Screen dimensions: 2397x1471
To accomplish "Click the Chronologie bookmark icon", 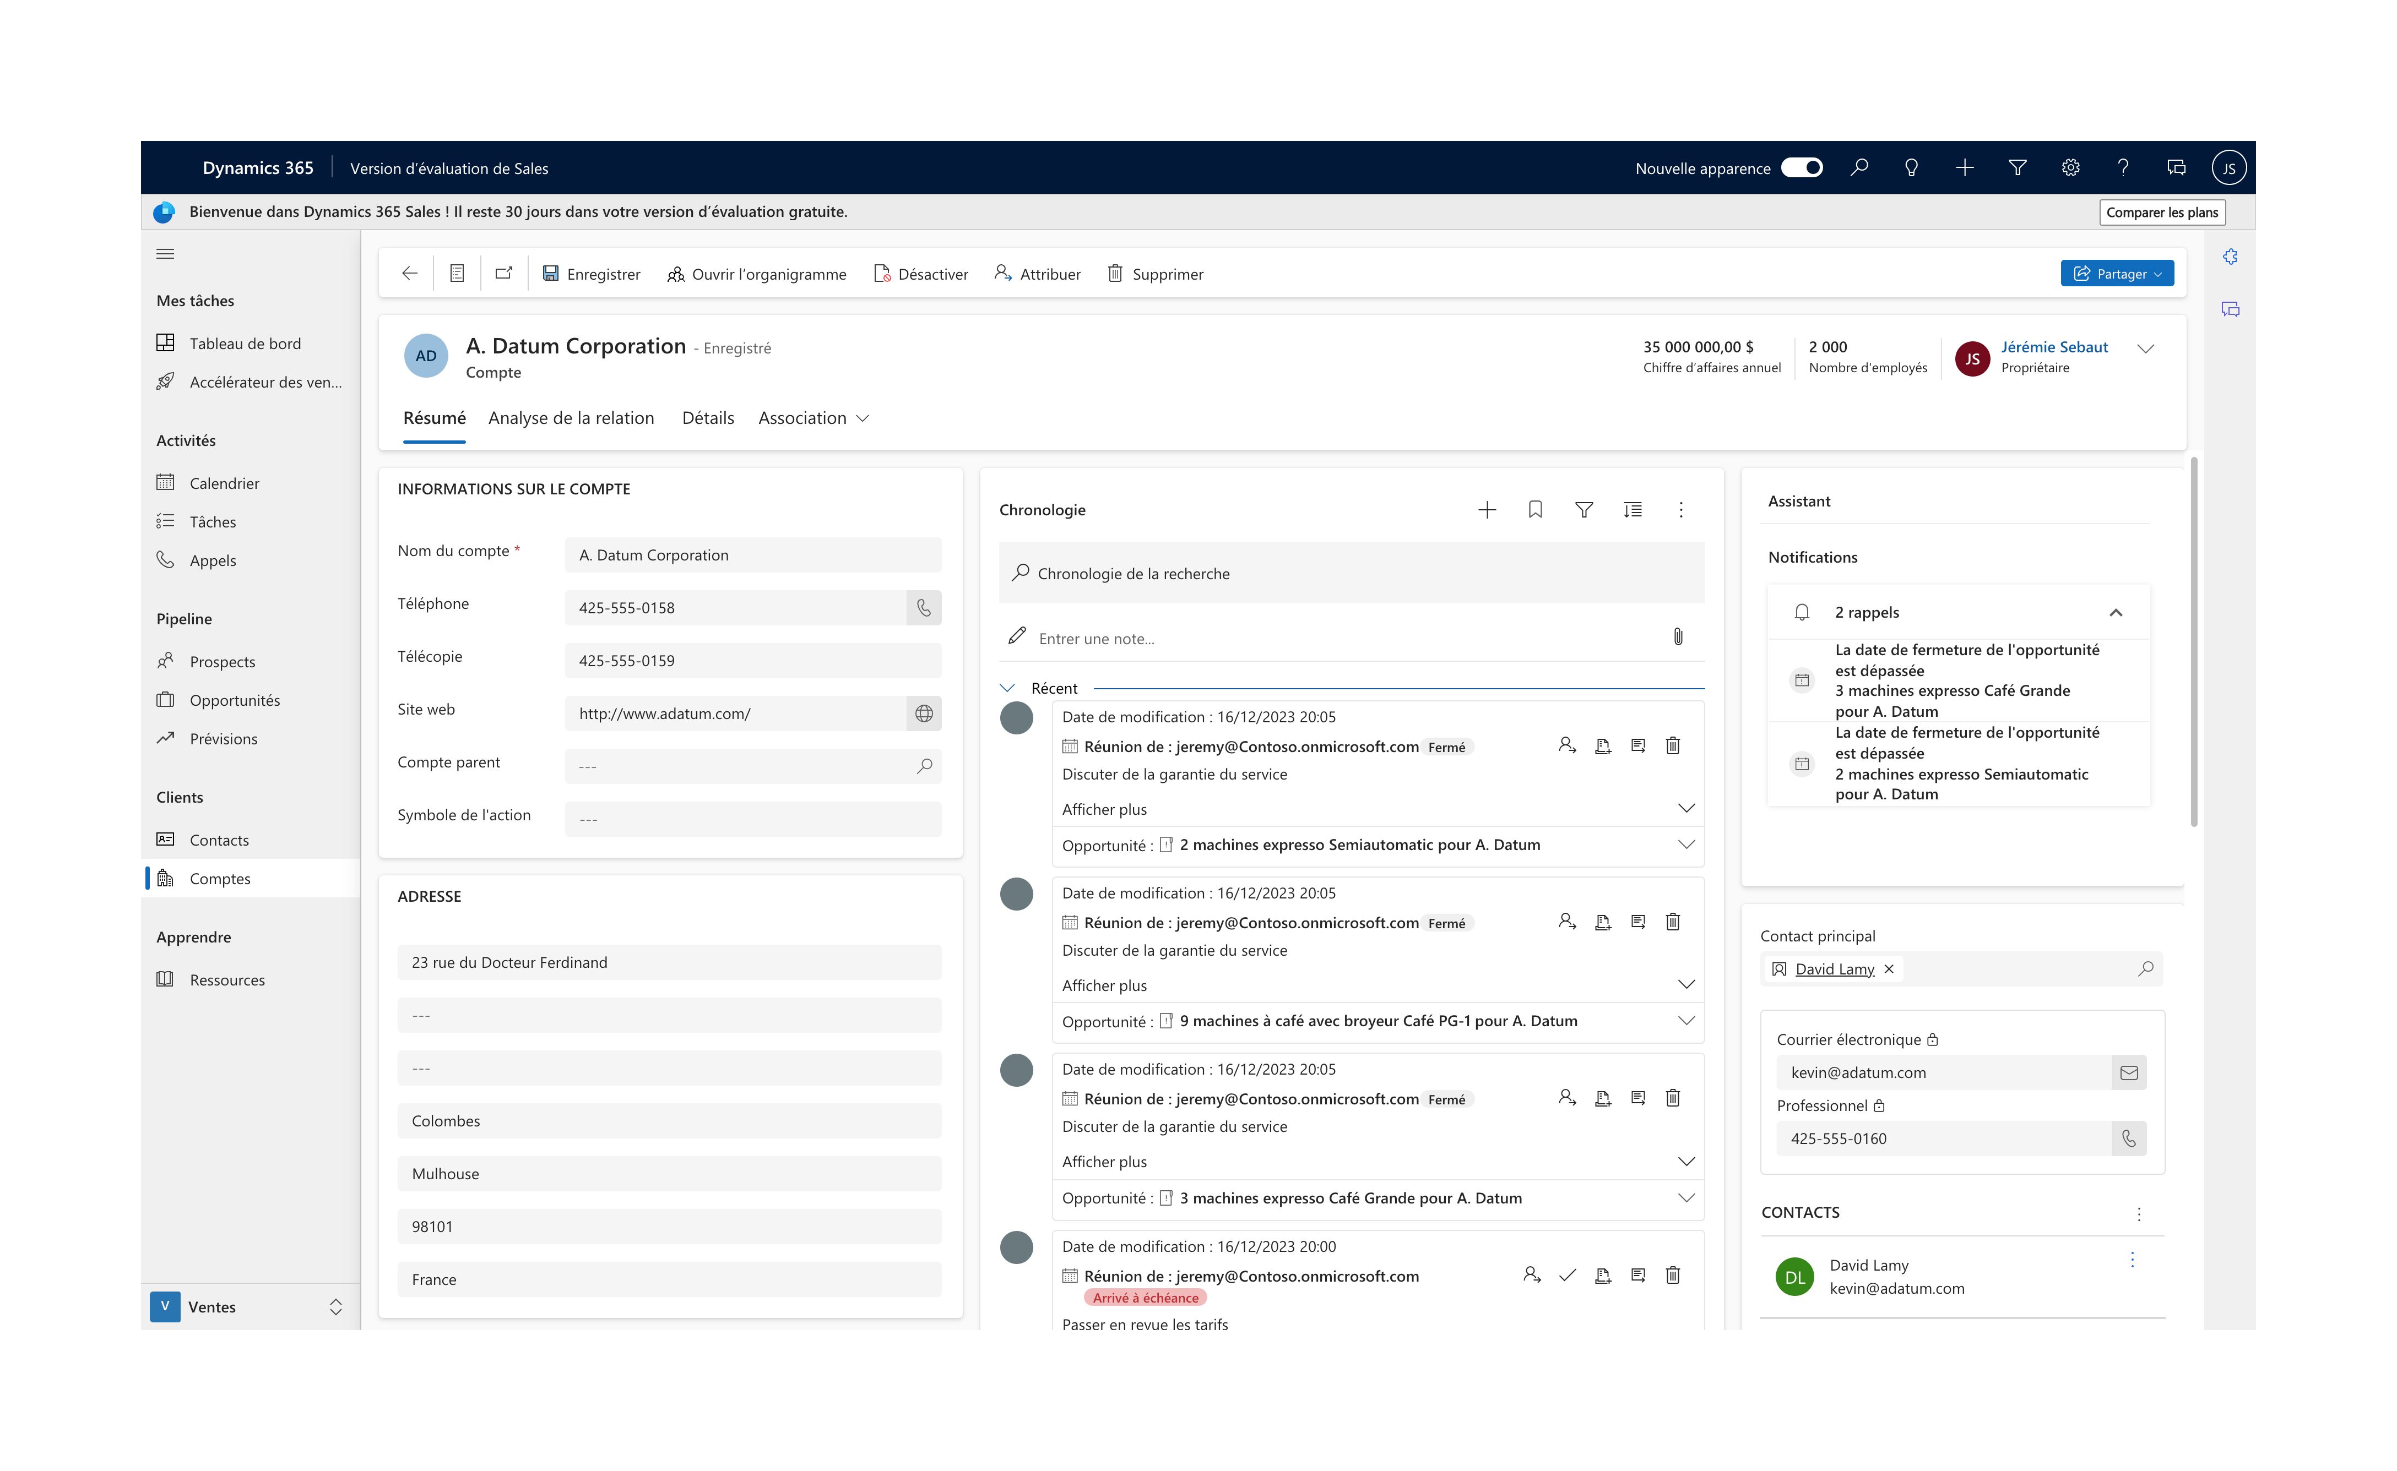I will pos(1536,510).
